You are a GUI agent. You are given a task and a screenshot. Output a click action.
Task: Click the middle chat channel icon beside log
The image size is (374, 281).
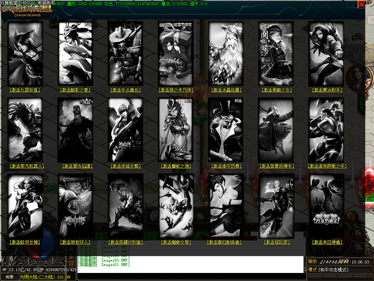[x=71, y=257]
